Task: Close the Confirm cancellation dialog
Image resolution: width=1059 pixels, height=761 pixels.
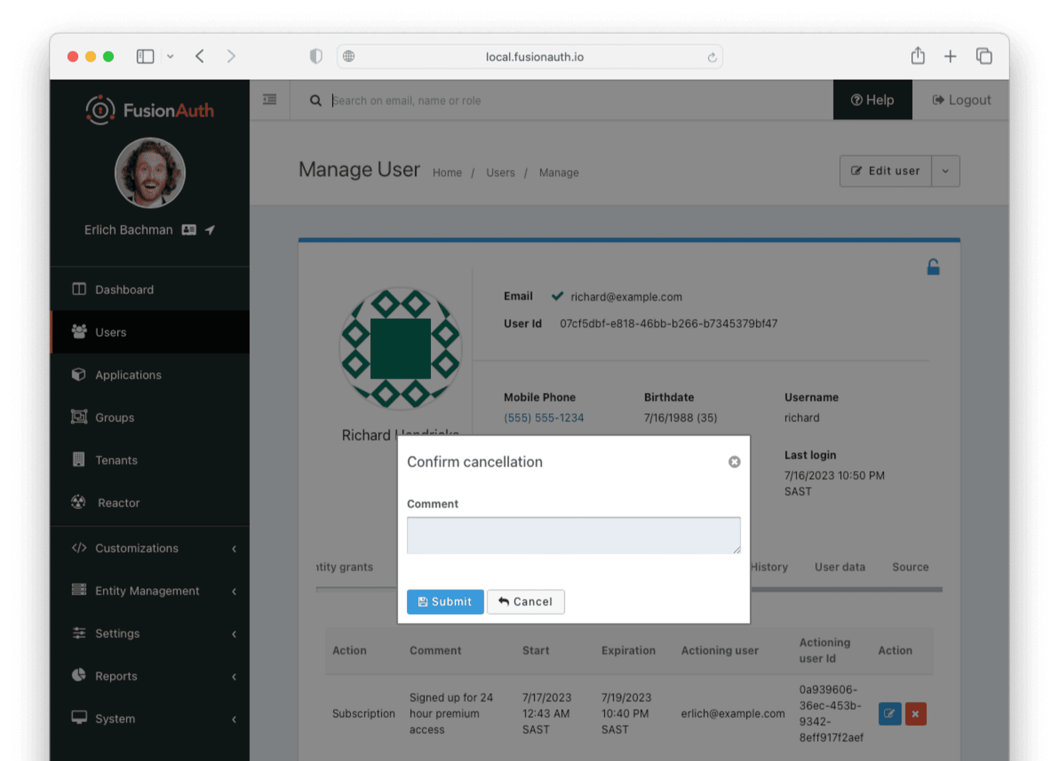Action: pos(734,462)
